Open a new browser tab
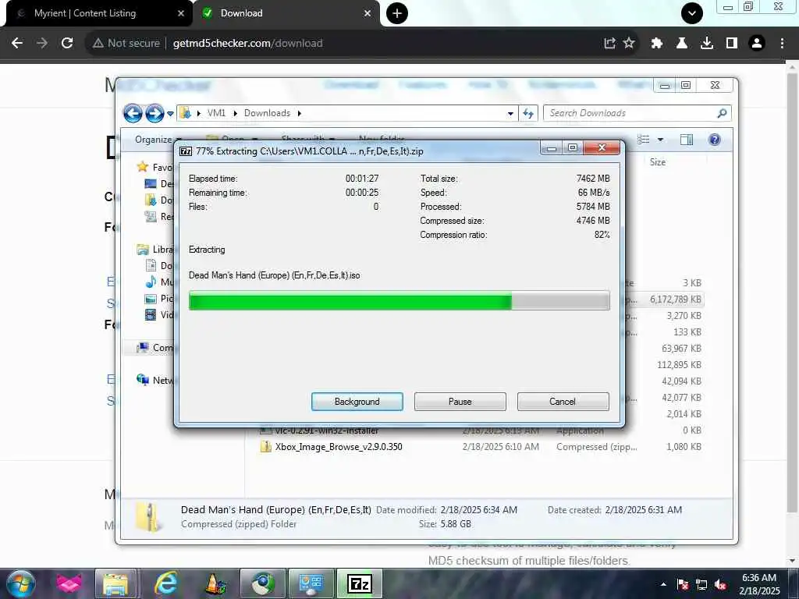The width and height of the screenshot is (799, 599). 396,13
